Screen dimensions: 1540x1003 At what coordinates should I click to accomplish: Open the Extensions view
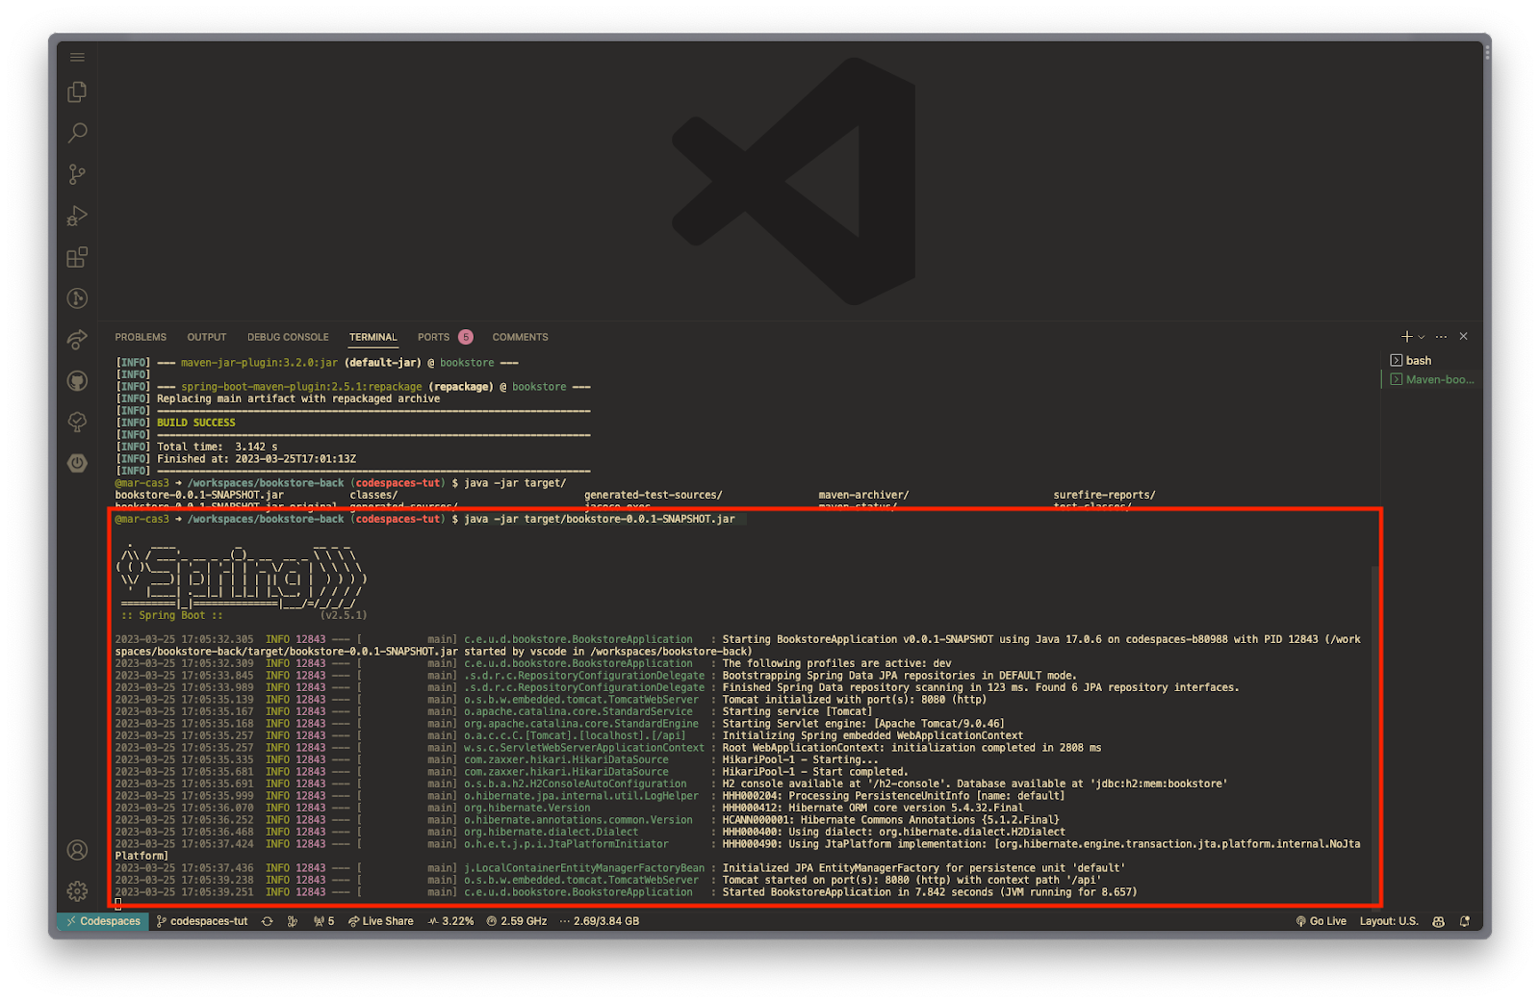click(x=77, y=257)
